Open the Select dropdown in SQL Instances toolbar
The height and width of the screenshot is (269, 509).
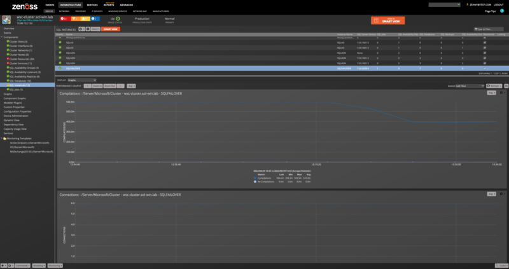95,29
